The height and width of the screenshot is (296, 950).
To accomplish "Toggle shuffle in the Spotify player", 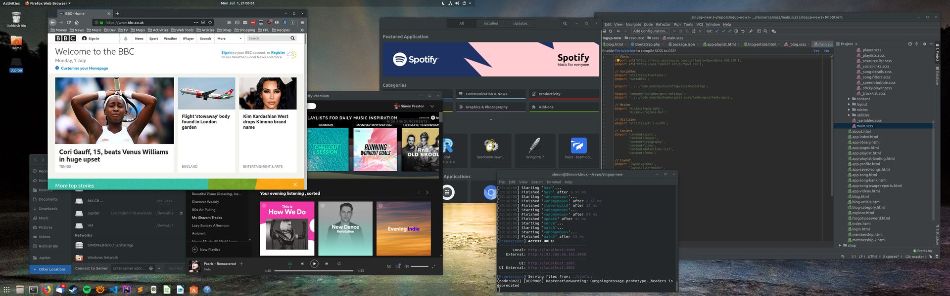I will click(290, 264).
